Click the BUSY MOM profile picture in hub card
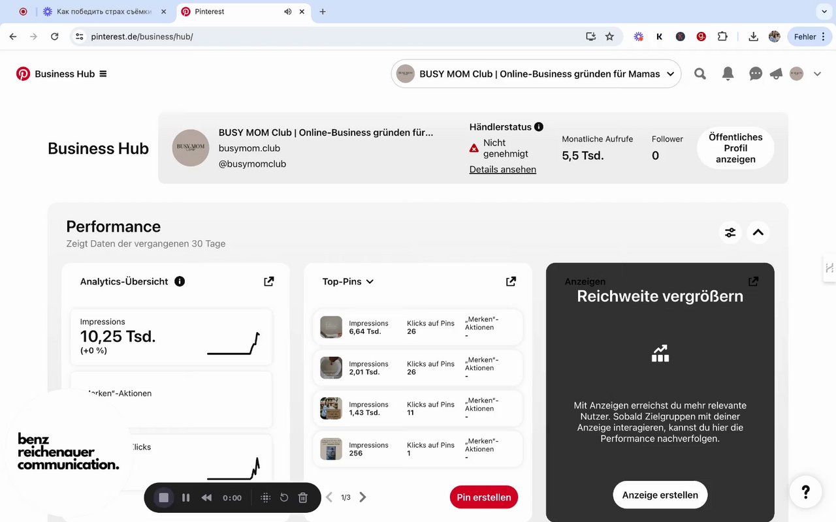This screenshot has width=836, height=522. [x=191, y=148]
